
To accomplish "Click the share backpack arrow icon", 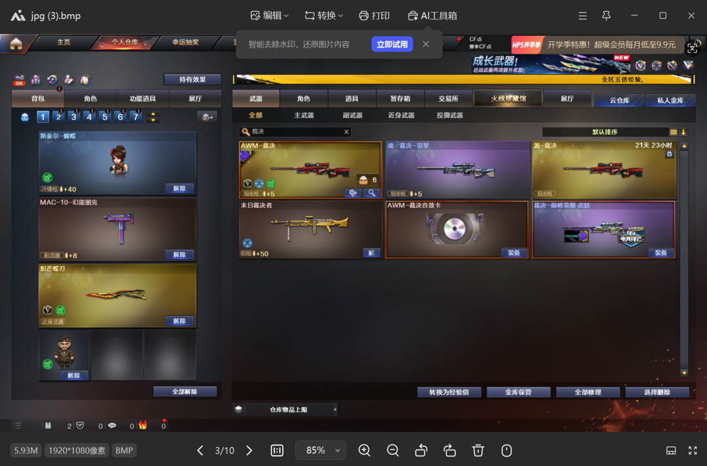I will pyautogui.click(x=208, y=117).
